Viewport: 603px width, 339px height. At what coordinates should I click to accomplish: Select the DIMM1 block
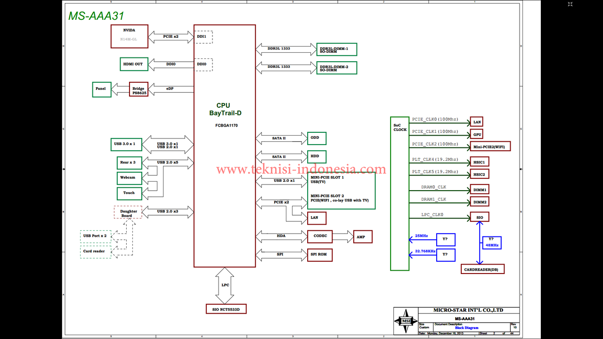click(480, 189)
